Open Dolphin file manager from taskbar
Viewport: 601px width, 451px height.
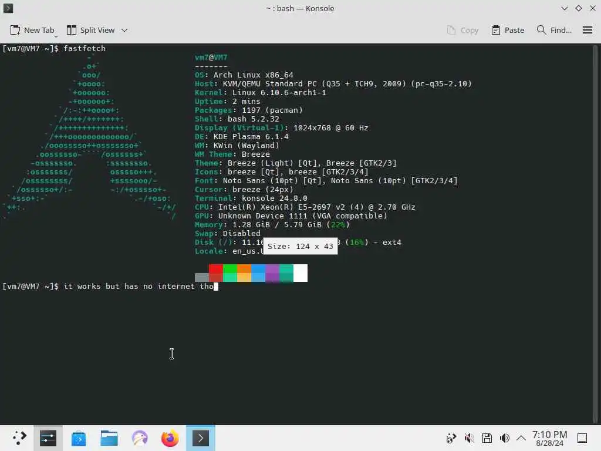pos(109,438)
